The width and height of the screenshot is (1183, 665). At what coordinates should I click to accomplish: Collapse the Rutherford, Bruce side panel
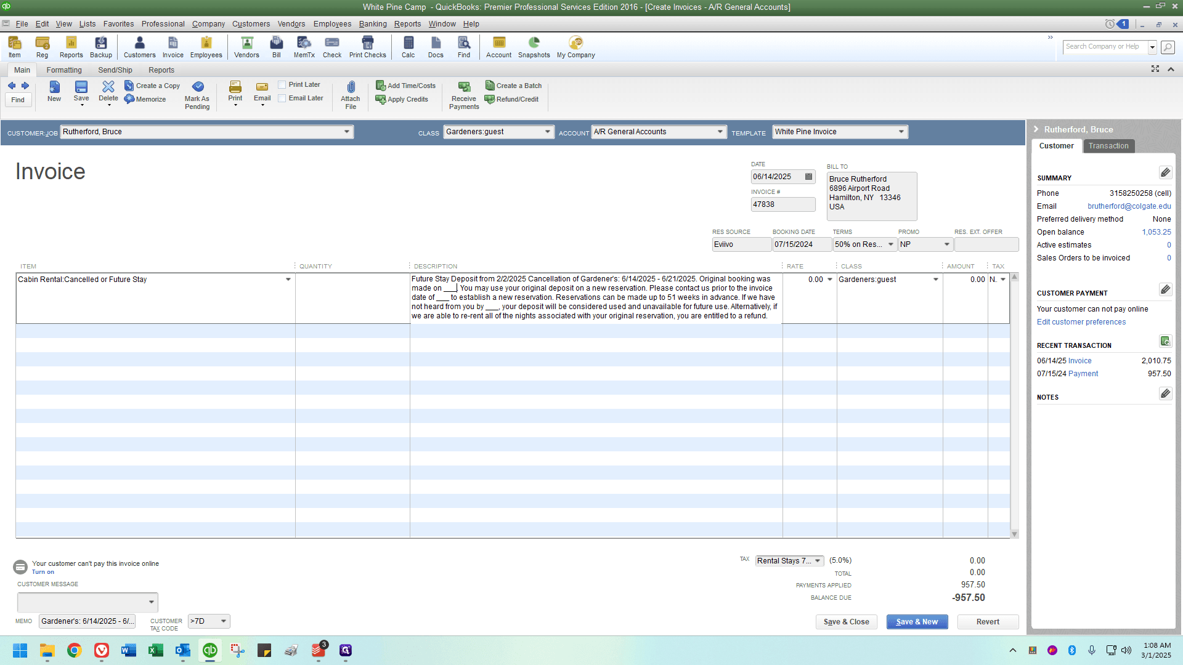tap(1036, 129)
